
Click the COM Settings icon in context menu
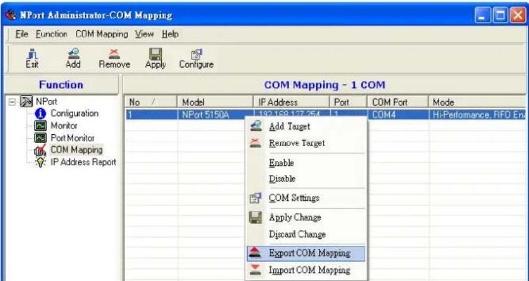(255, 198)
